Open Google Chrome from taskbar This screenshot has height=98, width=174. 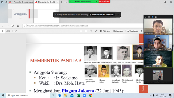[91, 96]
